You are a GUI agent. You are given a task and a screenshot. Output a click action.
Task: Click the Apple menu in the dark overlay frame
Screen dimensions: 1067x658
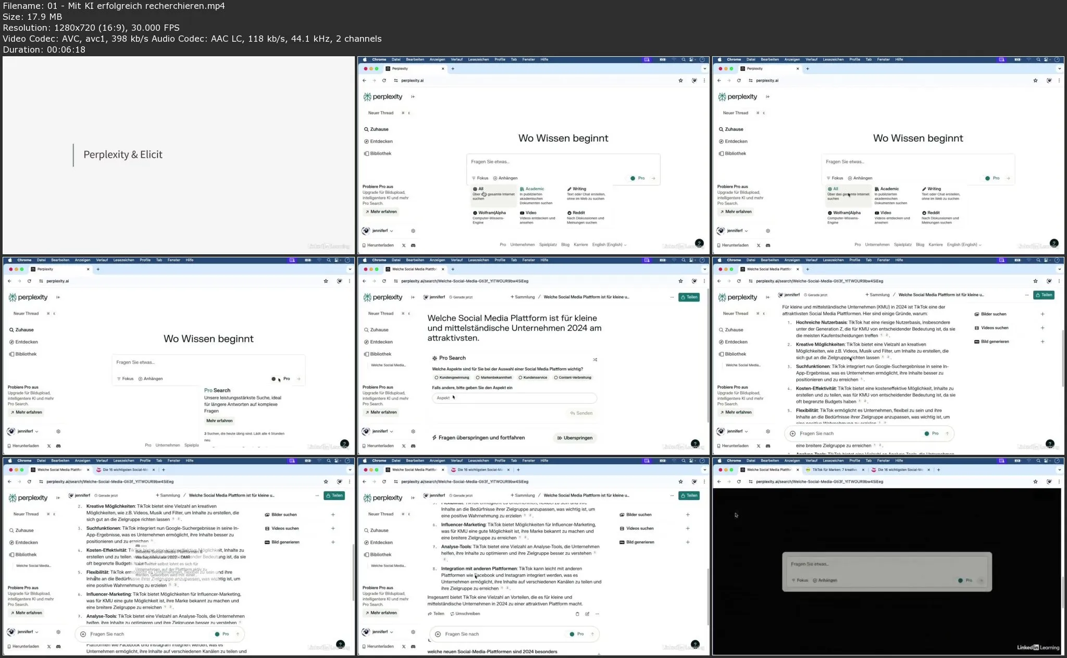pos(720,461)
